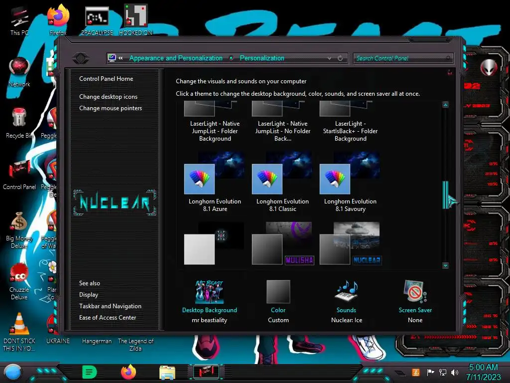Open Control Panel desktop icon

[19, 175]
